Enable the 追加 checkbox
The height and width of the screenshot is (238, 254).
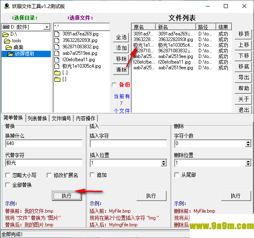click(92, 175)
